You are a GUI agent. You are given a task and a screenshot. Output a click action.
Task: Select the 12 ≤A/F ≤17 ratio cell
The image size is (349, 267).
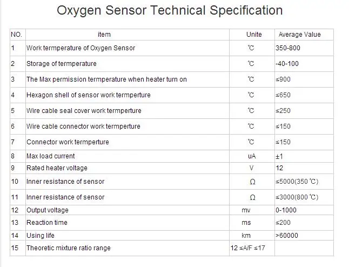click(x=248, y=248)
